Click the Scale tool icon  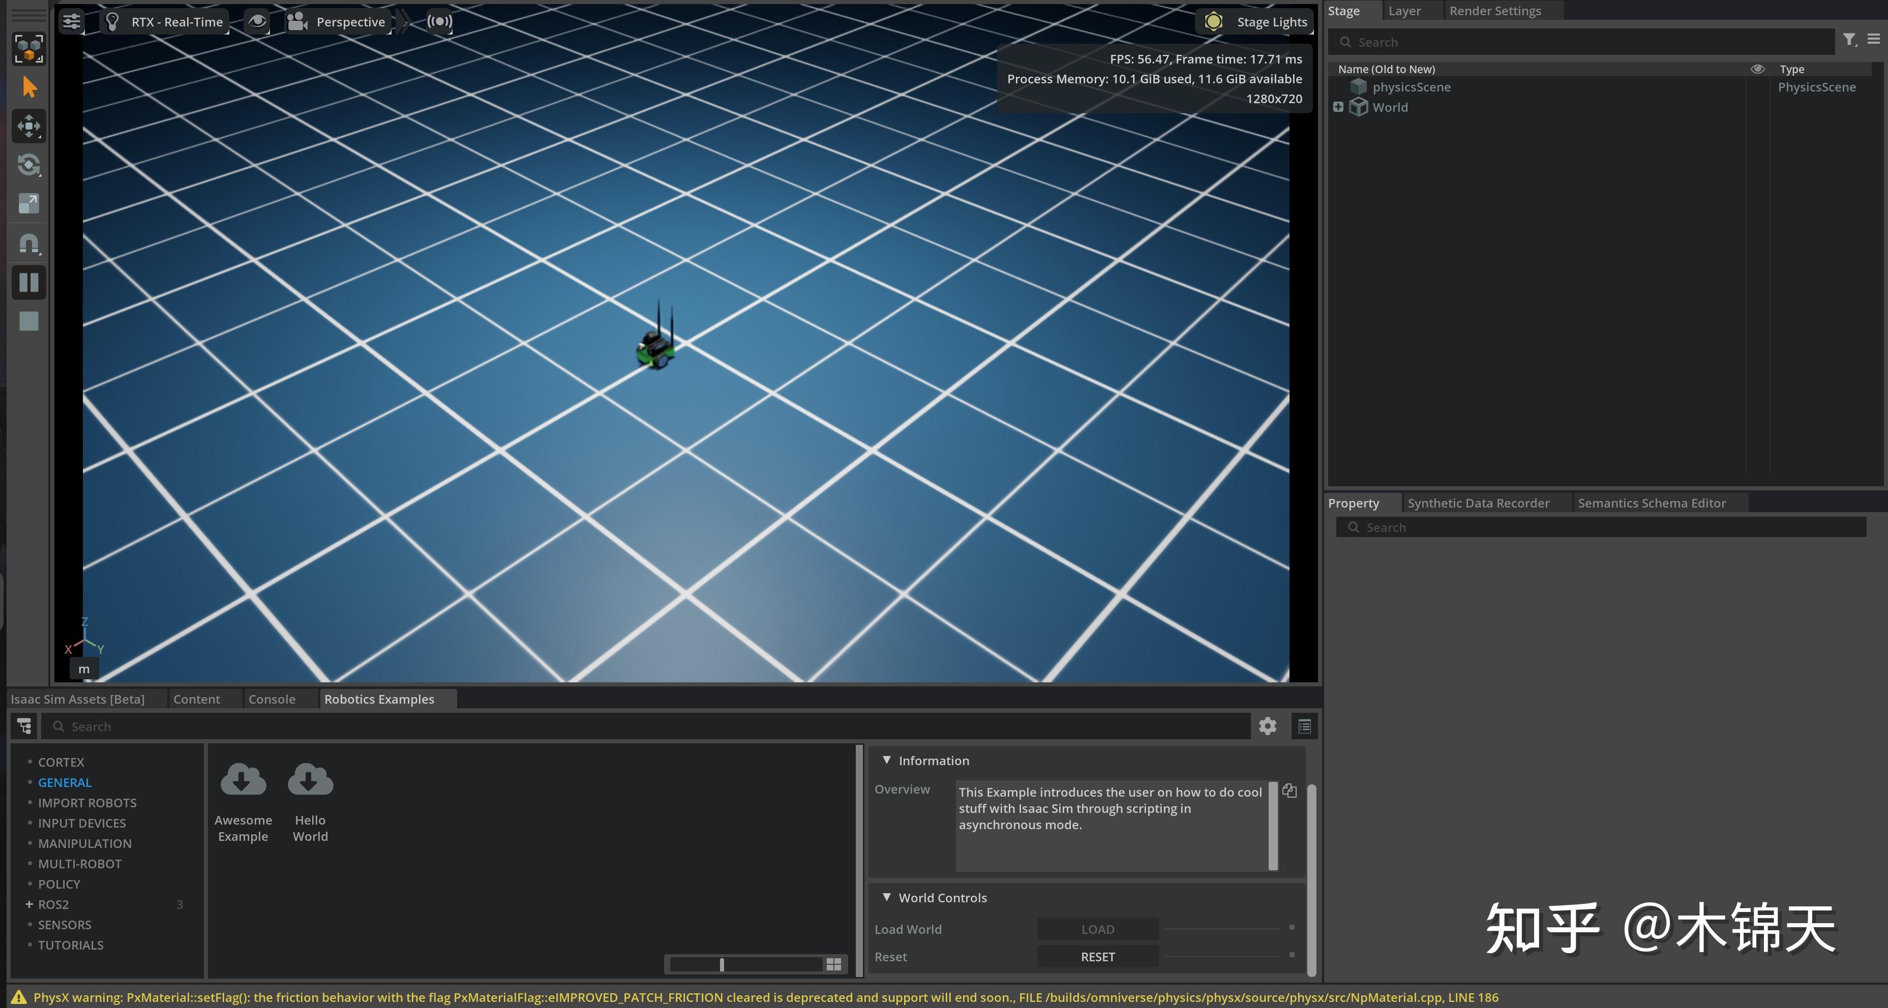pos(29,204)
